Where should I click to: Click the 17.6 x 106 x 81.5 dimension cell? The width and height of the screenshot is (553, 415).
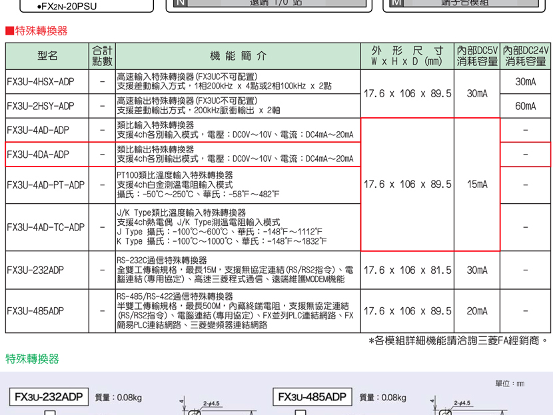tap(407, 270)
